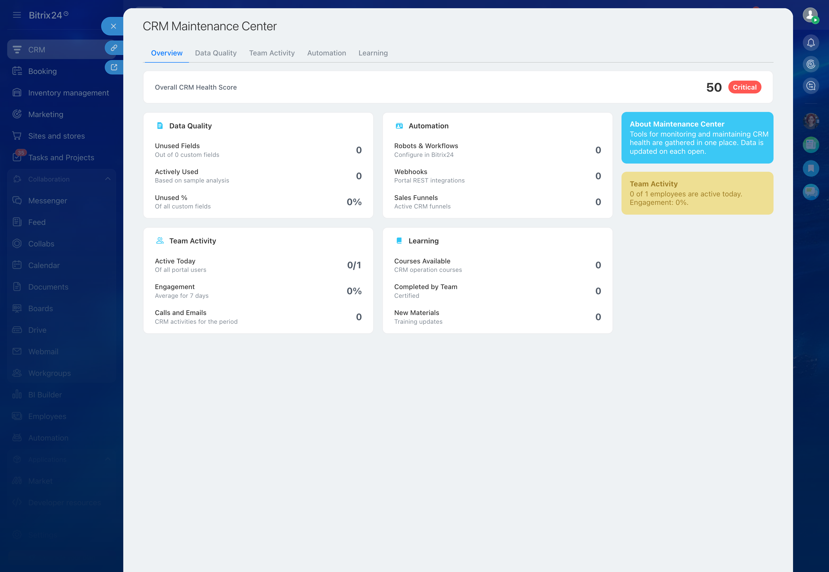The height and width of the screenshot is (572, 829).
Task: Open the user profile avatar
Action: [x=810, y=15]
